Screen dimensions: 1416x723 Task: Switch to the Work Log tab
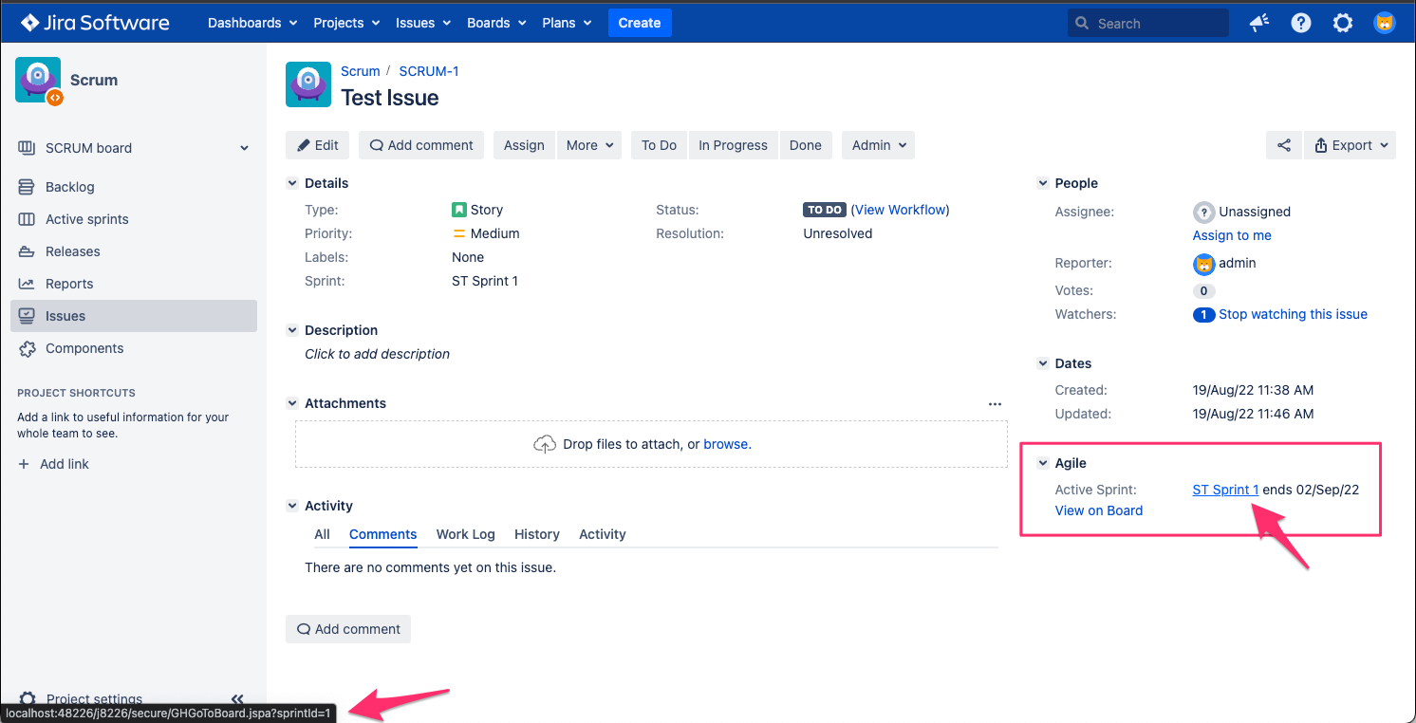[465, 534]
